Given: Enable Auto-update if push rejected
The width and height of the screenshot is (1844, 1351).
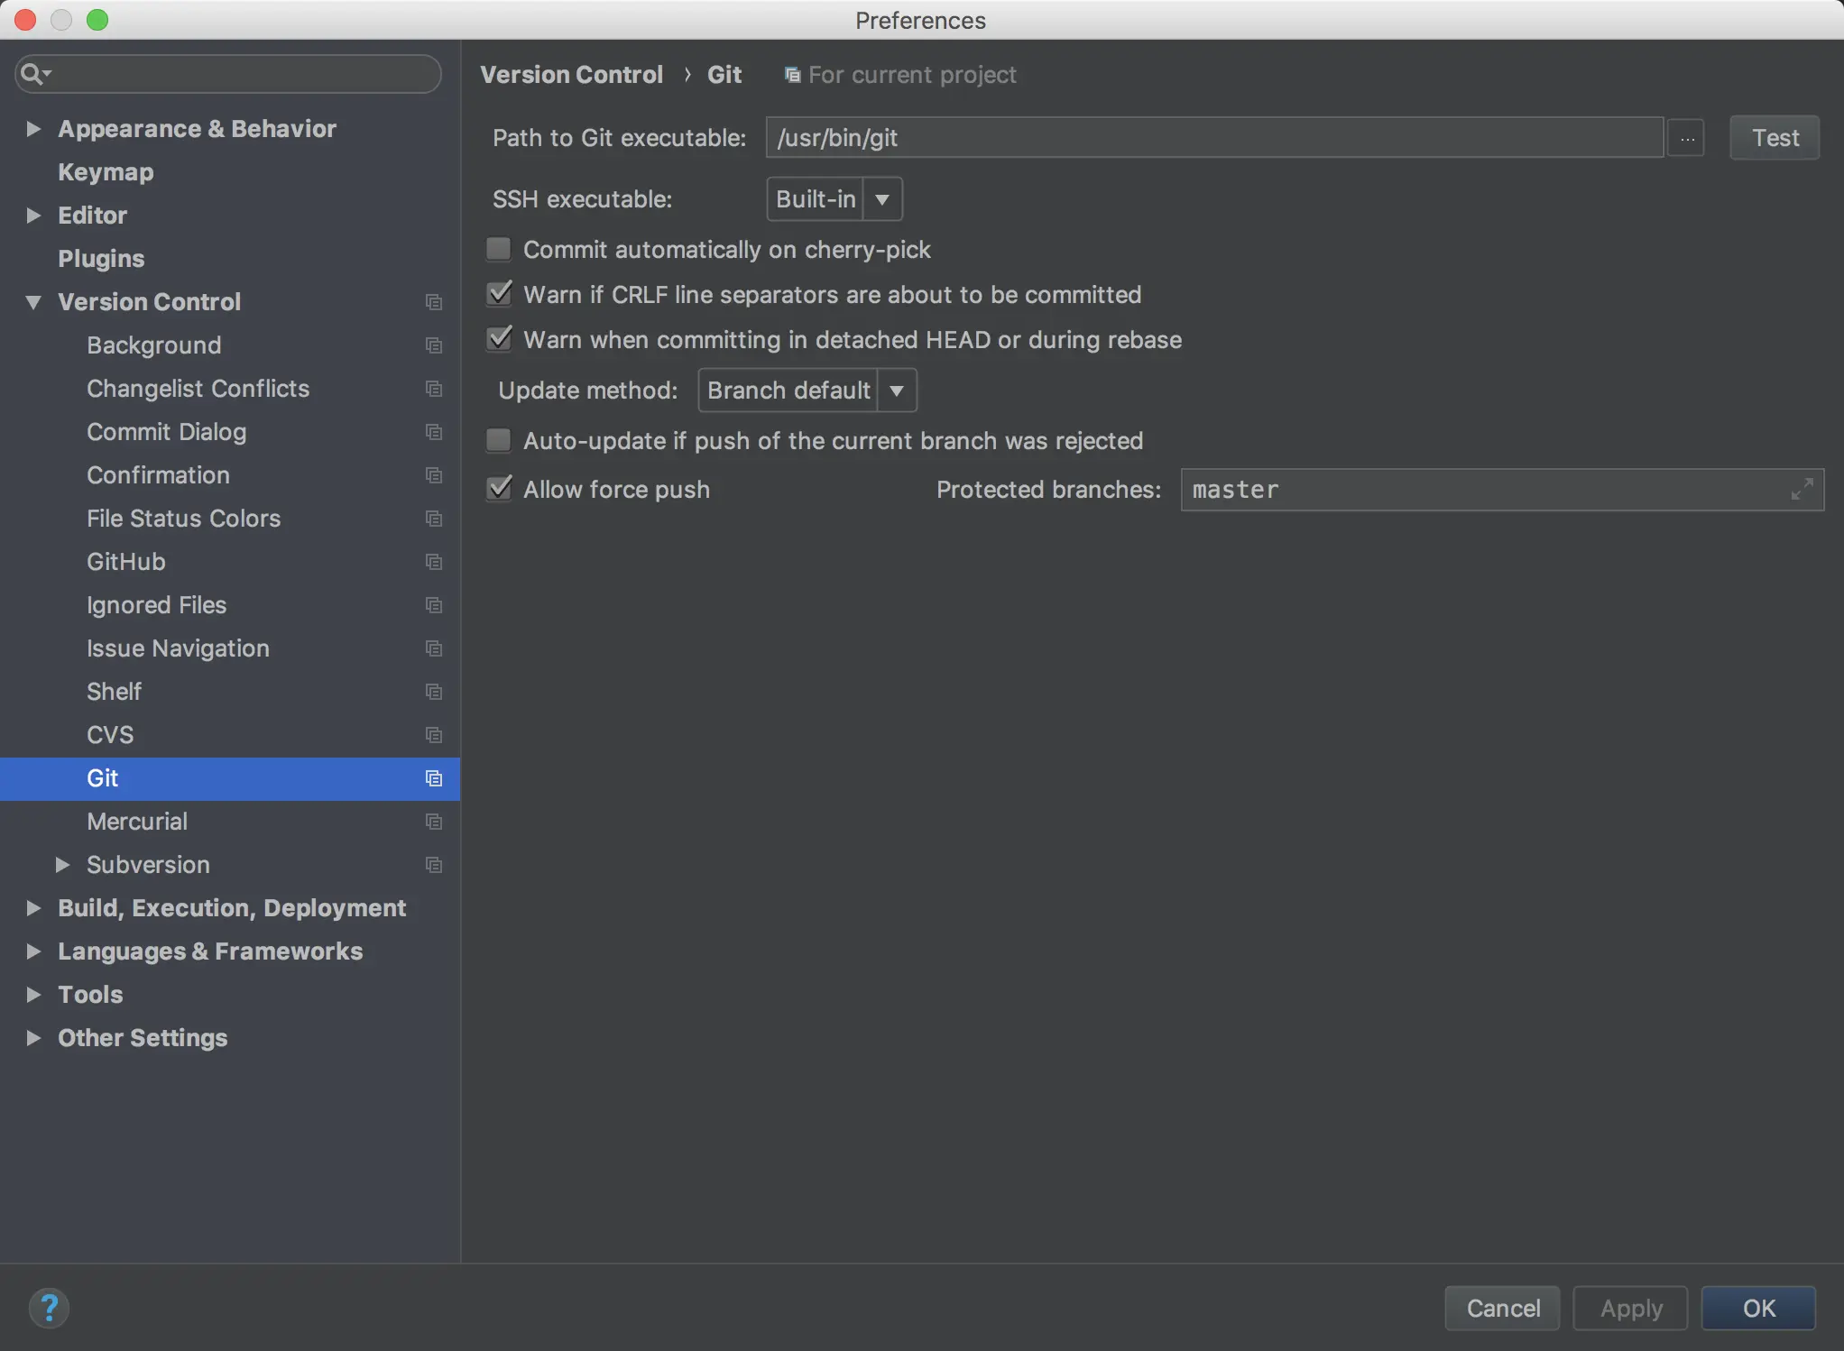Looking at the screenshot, I should [x=499, y=440].
